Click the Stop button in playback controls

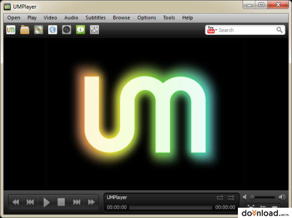61,202
